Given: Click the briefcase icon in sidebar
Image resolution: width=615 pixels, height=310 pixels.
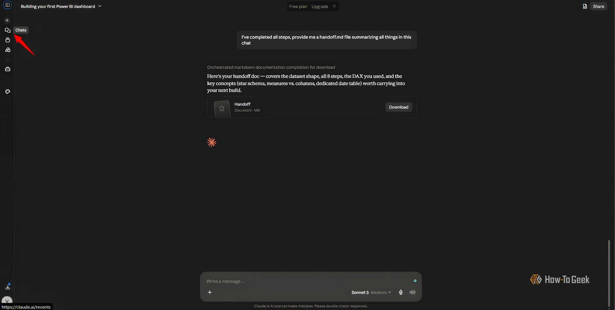Looking at the screenshot, I should 7,70.
